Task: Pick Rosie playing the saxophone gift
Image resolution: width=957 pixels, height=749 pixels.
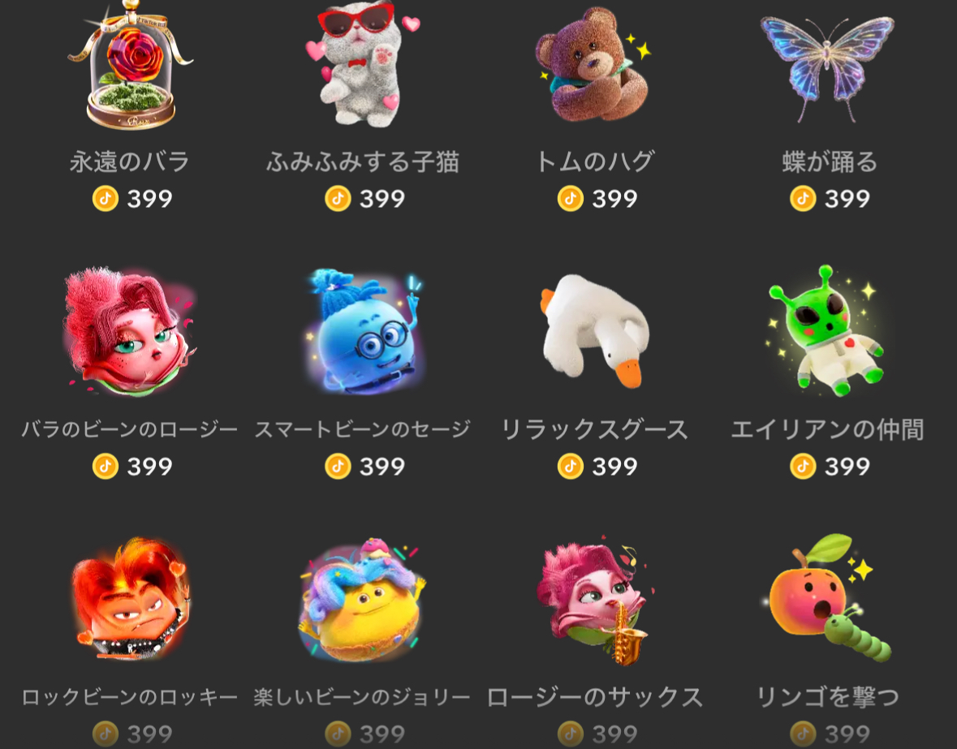Action: click(x=593, y=600)
